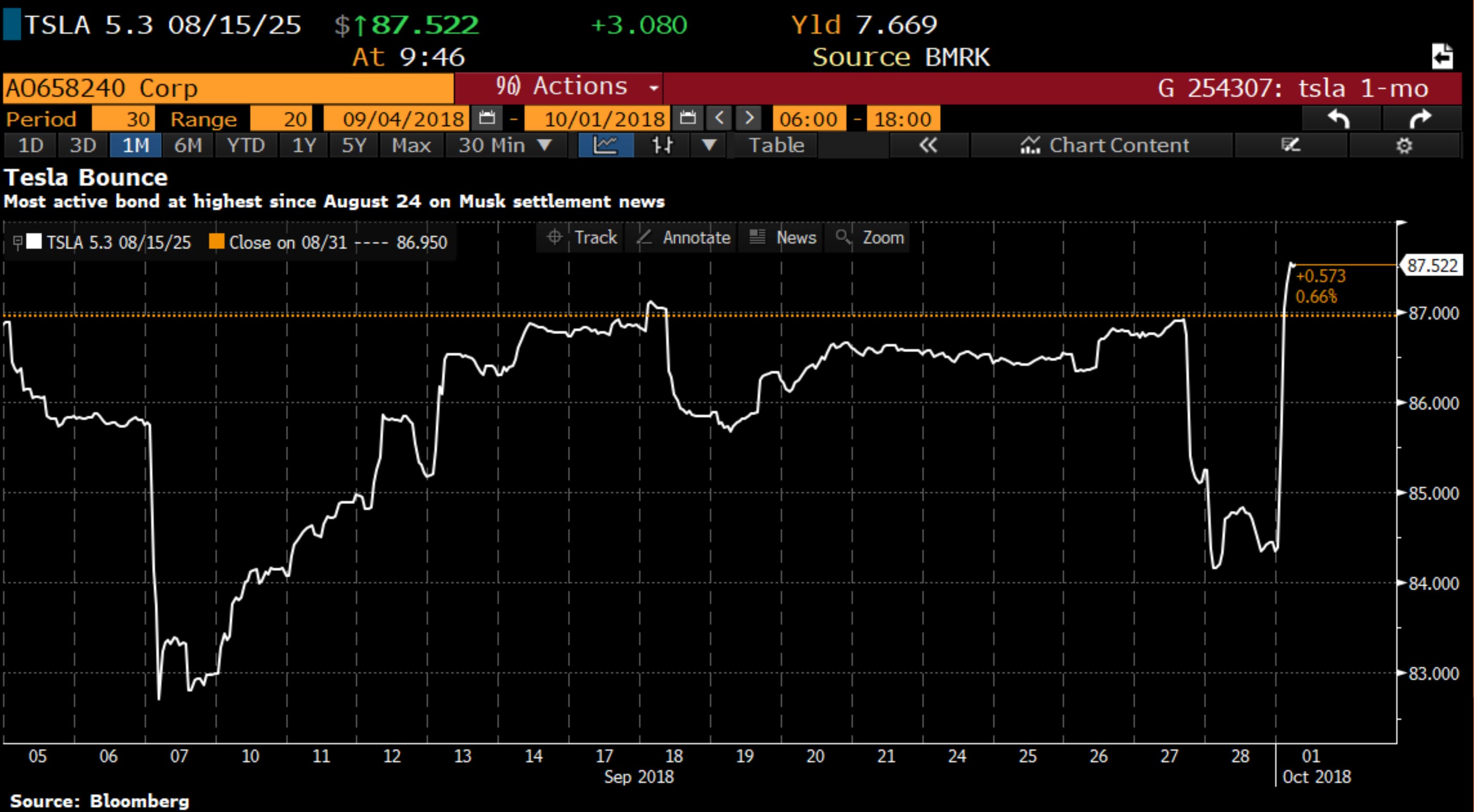Expand chart type dropdown arrow
Screen dimensions: 1474x812
point(709,145)
